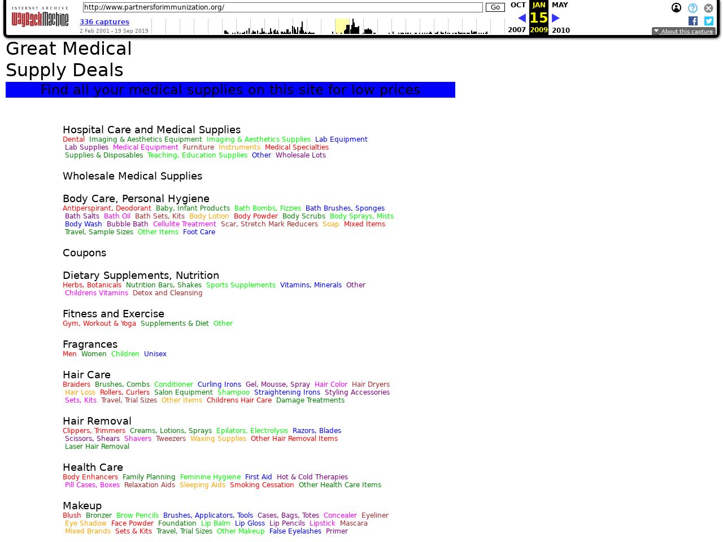
Task: Share capture on Facebook
Action: pos(693,21)
